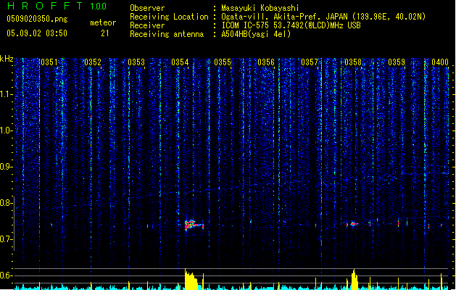Screen dimensions: 456x290
Task: Click the HROFFT program title
Action: [x=44, y=6]
